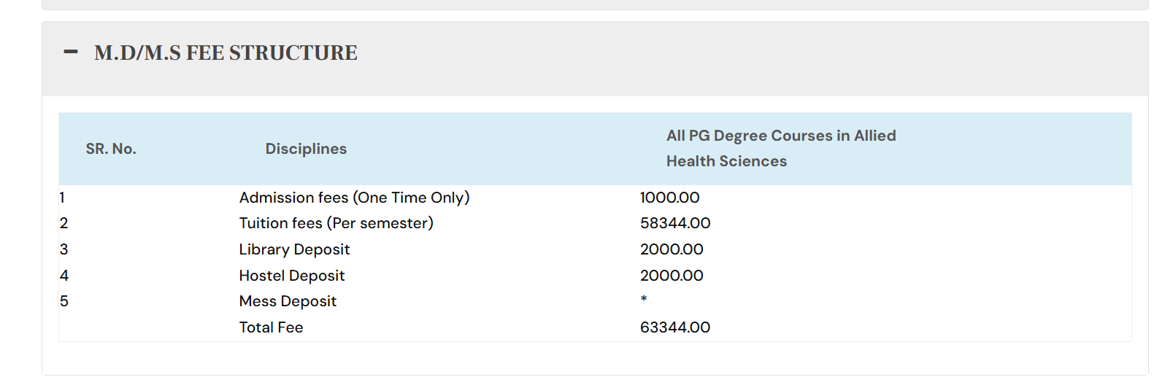Select the Tuition fees (Per semester) text

click(336, 223)
